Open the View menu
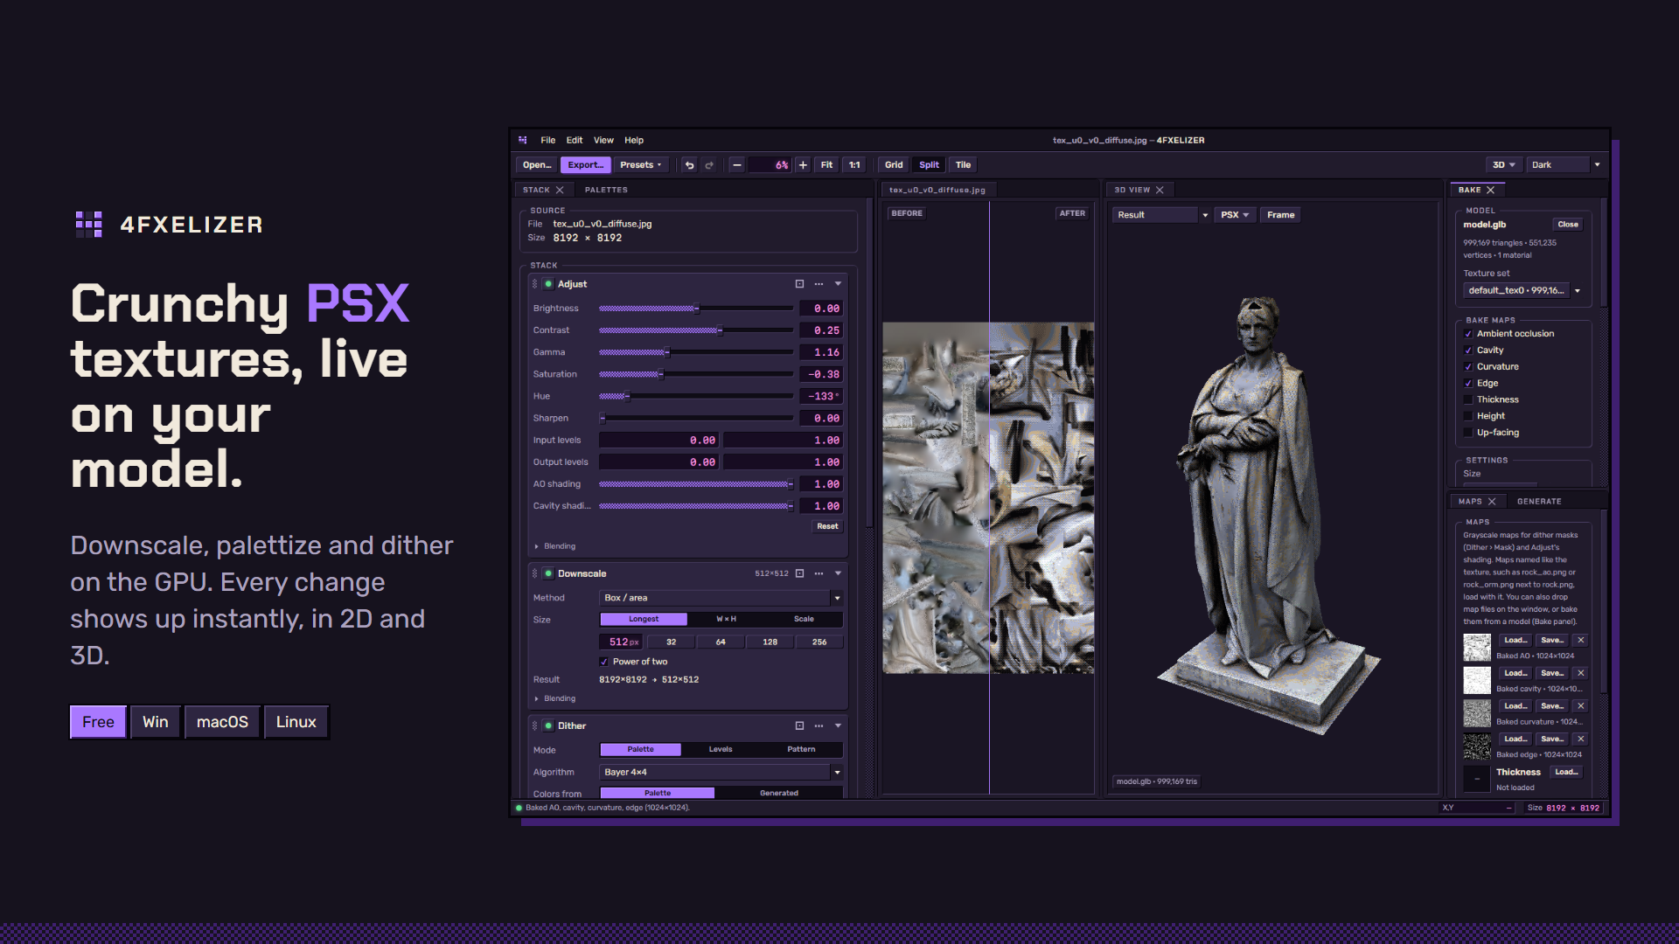Viewport: 1679px width, 944px height. coord(603,140)
